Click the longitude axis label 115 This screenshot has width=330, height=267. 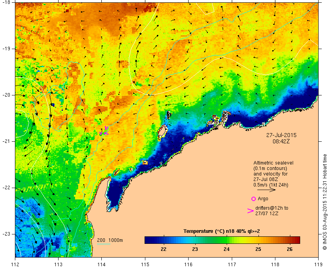point(145,264)
